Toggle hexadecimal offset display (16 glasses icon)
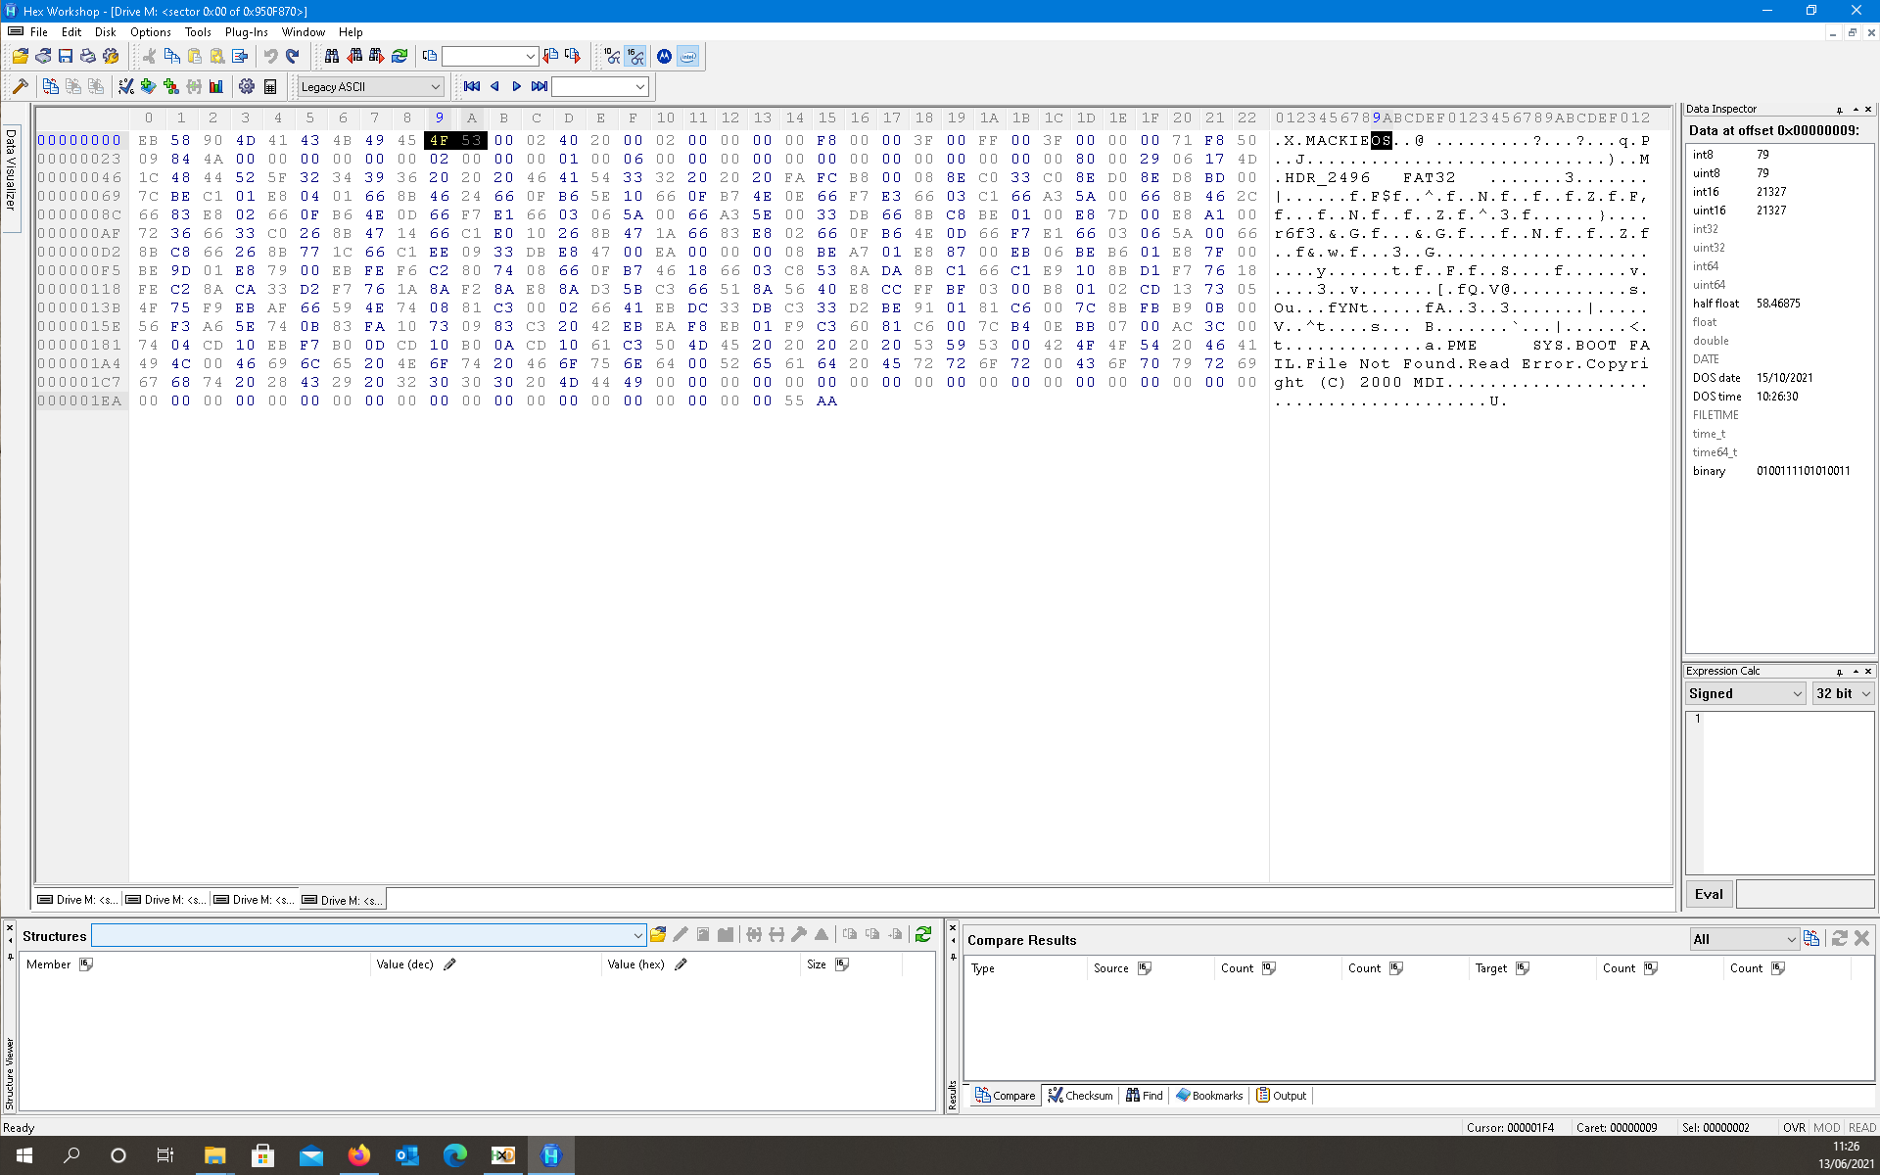Screen dimensions: 1880x1175 636,57
